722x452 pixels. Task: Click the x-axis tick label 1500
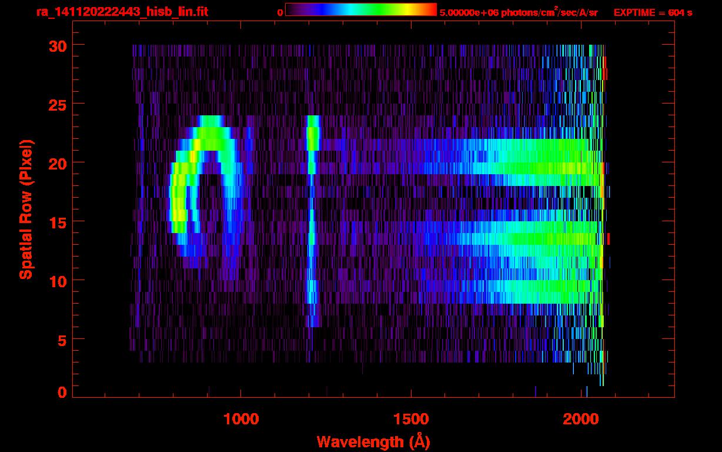tap(411, 419)
